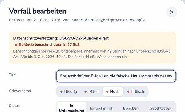Set status to Geschlossen
Screen dimensions: 185x112
pyautogui.click(x=160, y=108)
